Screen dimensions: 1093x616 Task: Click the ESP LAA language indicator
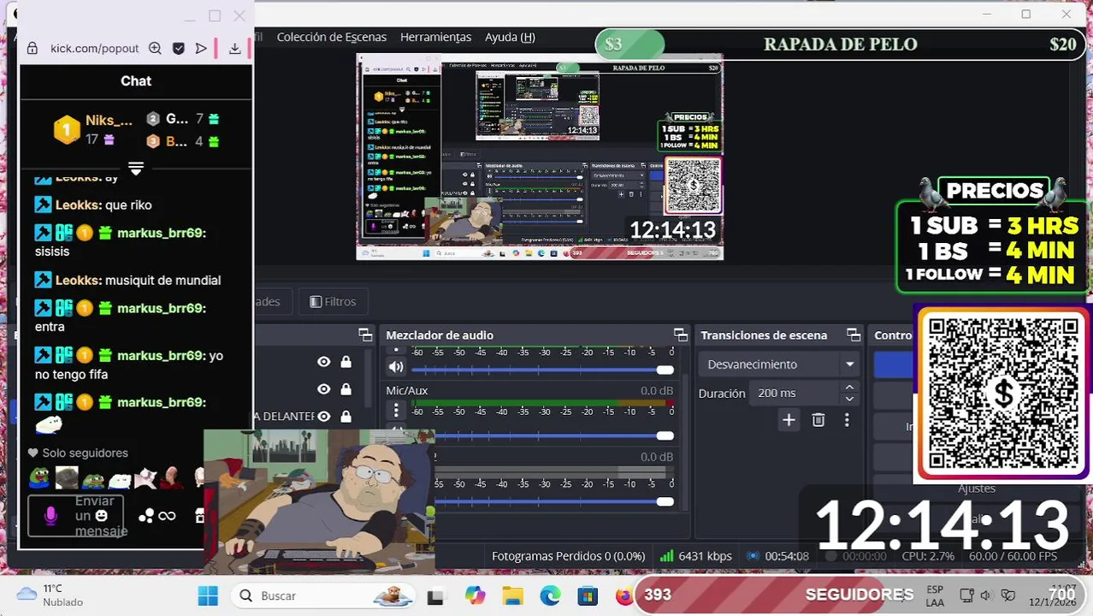coord(935,595)
